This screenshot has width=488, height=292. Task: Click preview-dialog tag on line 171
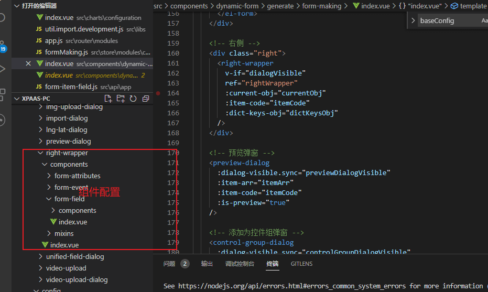pos(241,163)
